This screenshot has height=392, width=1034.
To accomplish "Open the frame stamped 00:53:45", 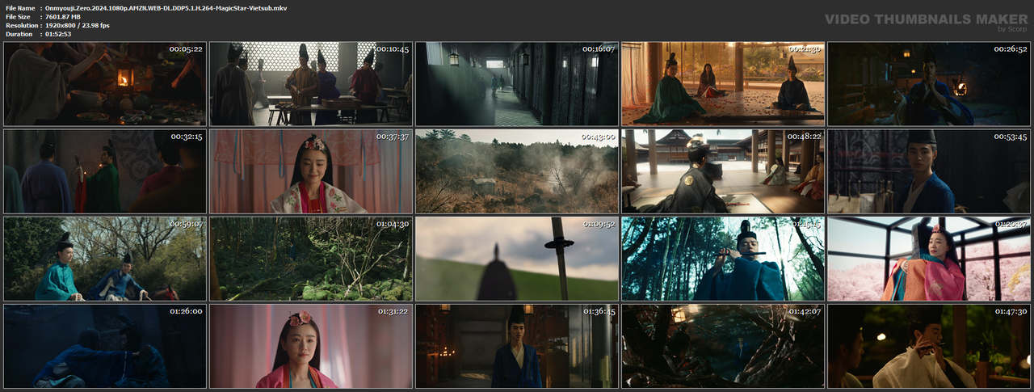I will pyautogui.click(x=929, y=171).
